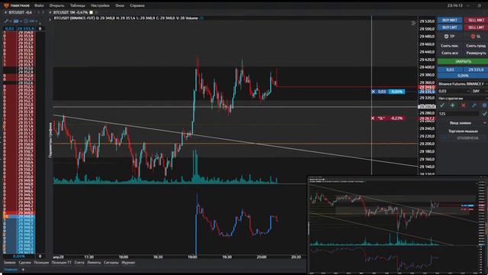Click the 0,04% profit bar in panel
This screenshot has width=488, height=275.
(463, 76)
